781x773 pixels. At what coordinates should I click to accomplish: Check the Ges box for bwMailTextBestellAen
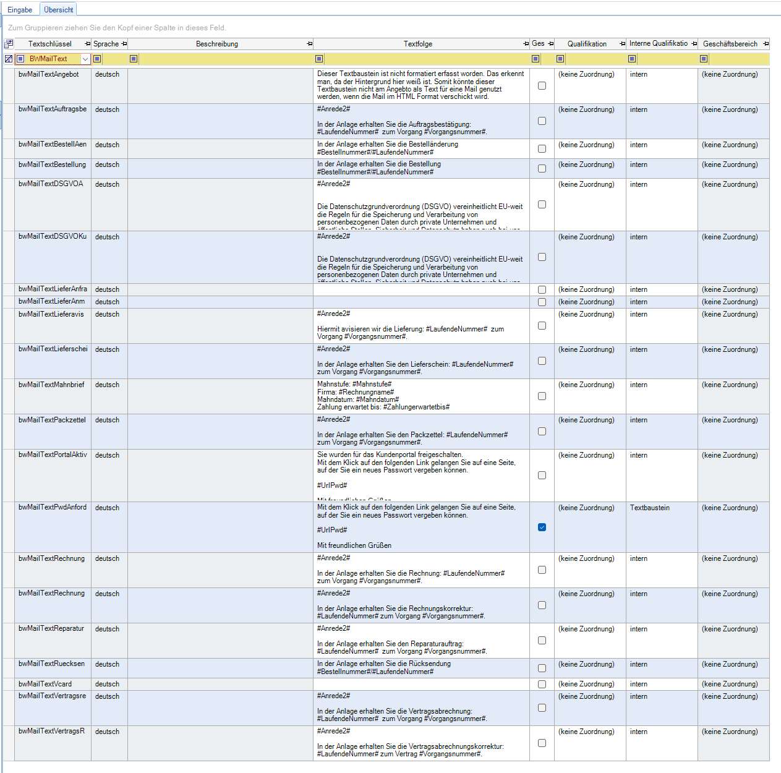(542, 149)
